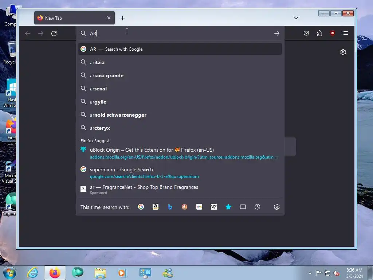
Task: Open the Save to Pocket button
Action: click(306, 33)
